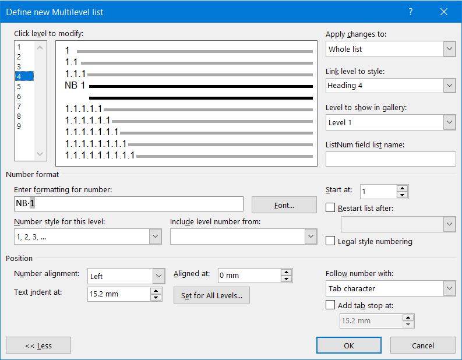Click the help question mark icon

point(410,12)
